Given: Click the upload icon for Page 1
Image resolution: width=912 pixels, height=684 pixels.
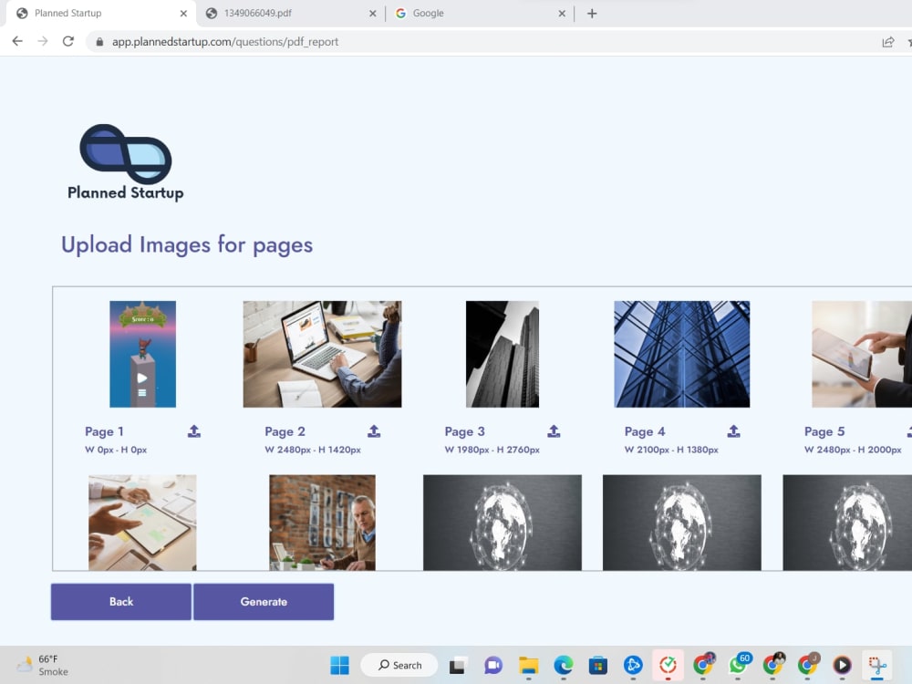Looking at the screenshot, I should tap(194, 431).
